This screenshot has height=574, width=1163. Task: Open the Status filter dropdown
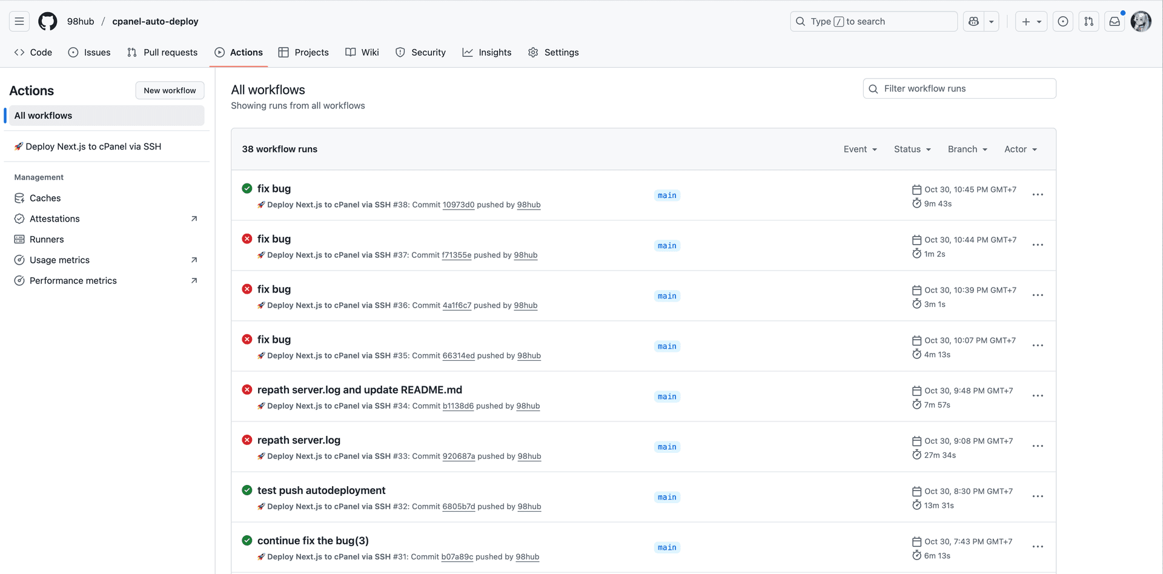[912, 149]
